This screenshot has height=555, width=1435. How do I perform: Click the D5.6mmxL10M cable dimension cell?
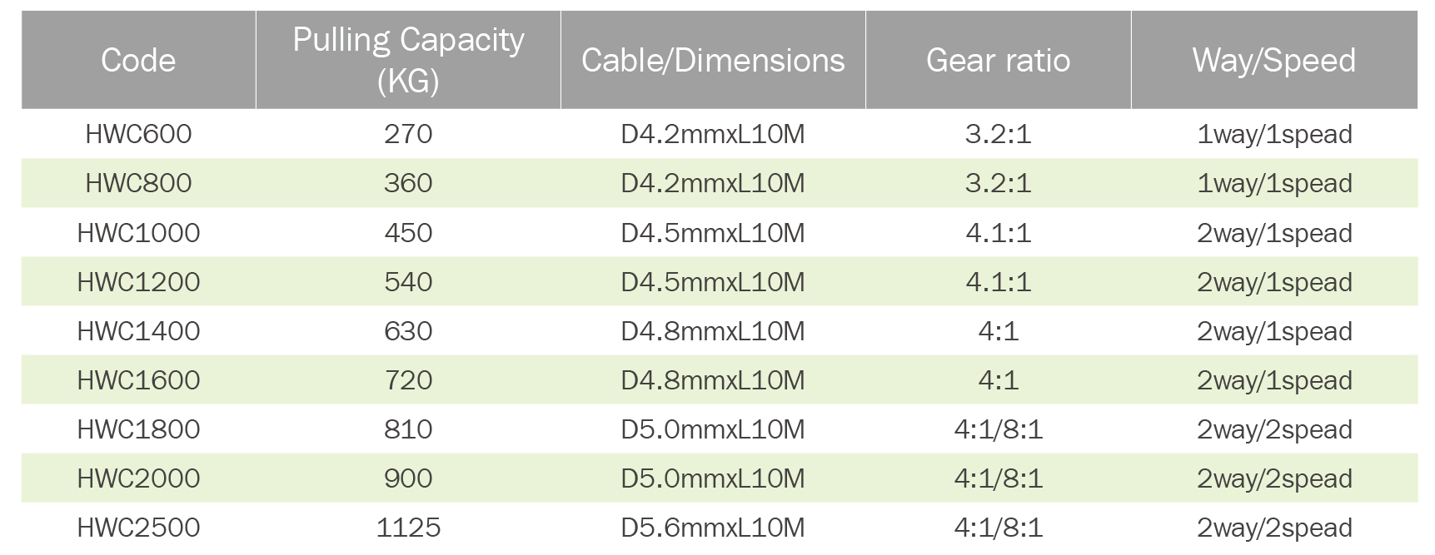(x=713, y=527)
